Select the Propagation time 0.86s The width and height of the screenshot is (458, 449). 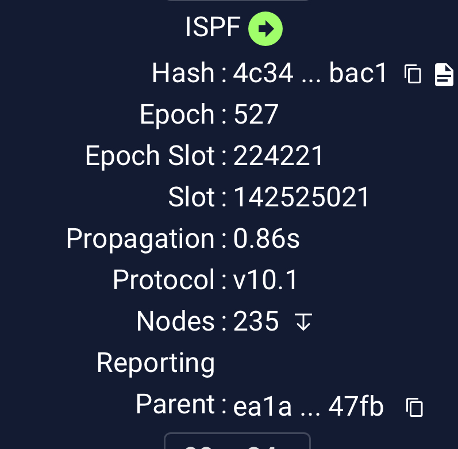pos(267,239)
